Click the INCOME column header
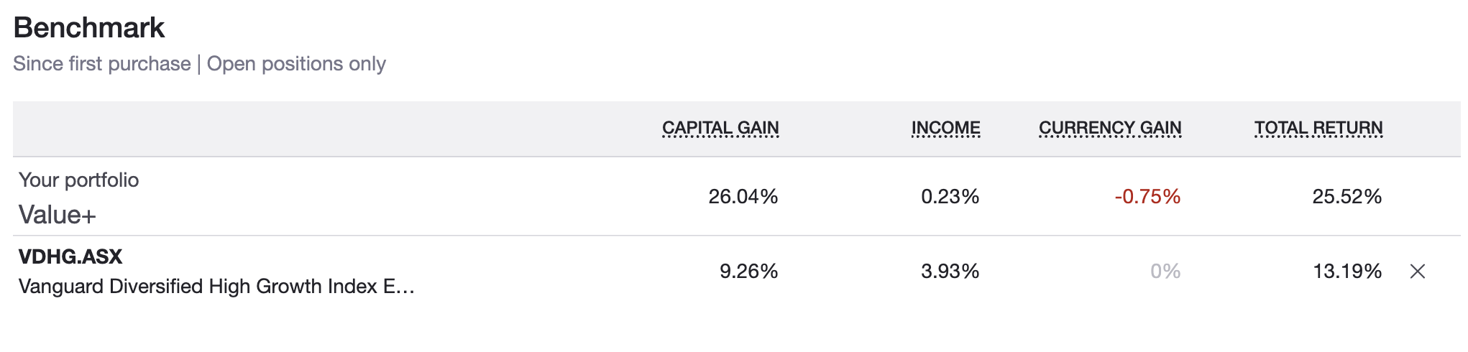The width and height of the screenshot is (1468, 352). tap(945, 128)
